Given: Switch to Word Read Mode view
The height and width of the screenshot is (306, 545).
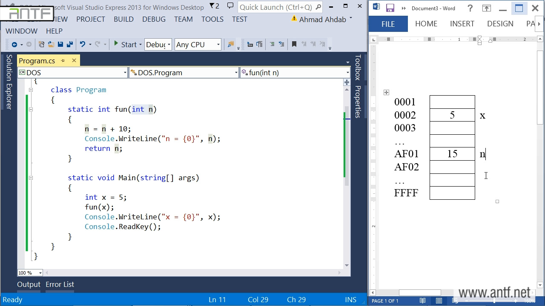Looking at the screenshot, I should [422, 300].
